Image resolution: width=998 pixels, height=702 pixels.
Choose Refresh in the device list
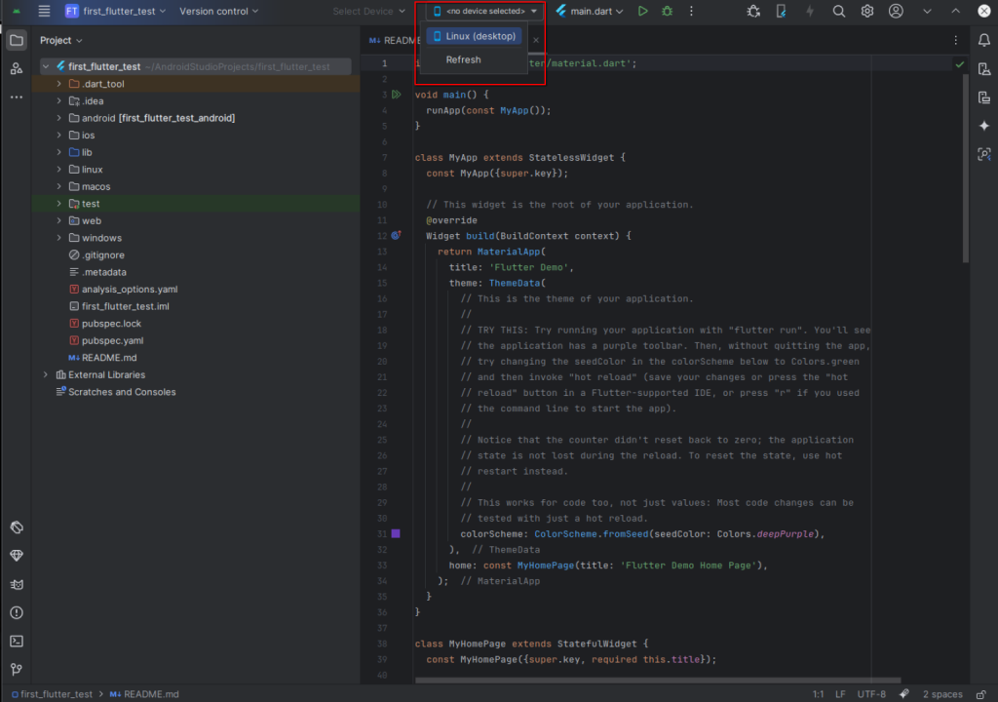coord(463,59)
